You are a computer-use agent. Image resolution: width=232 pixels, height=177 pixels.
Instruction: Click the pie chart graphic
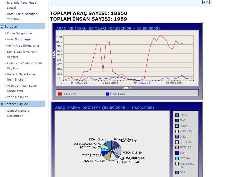point(111,151)
